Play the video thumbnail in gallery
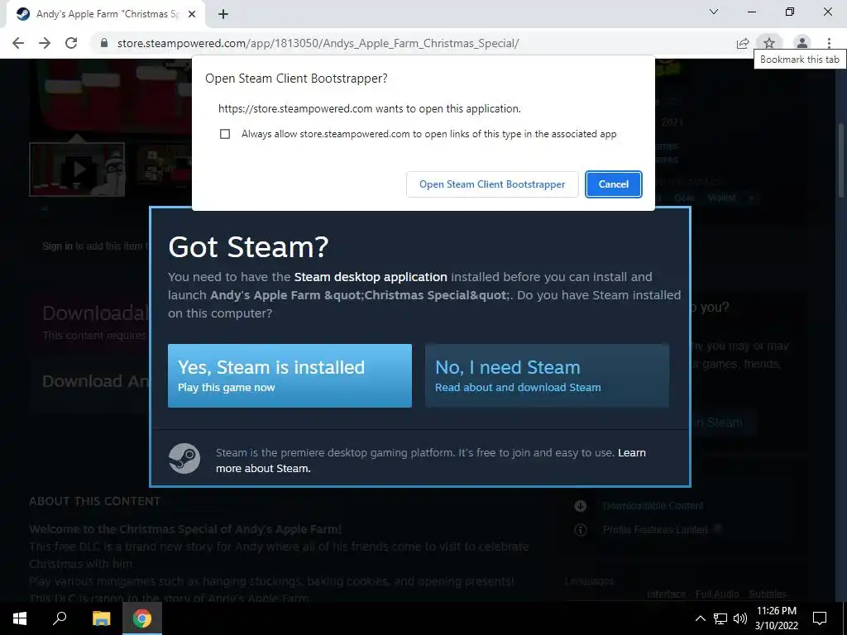847x635 pixels. (77, 169)
